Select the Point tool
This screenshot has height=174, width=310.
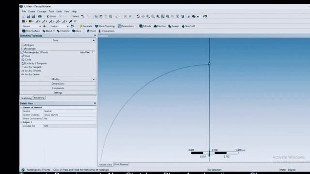point(91,31)
